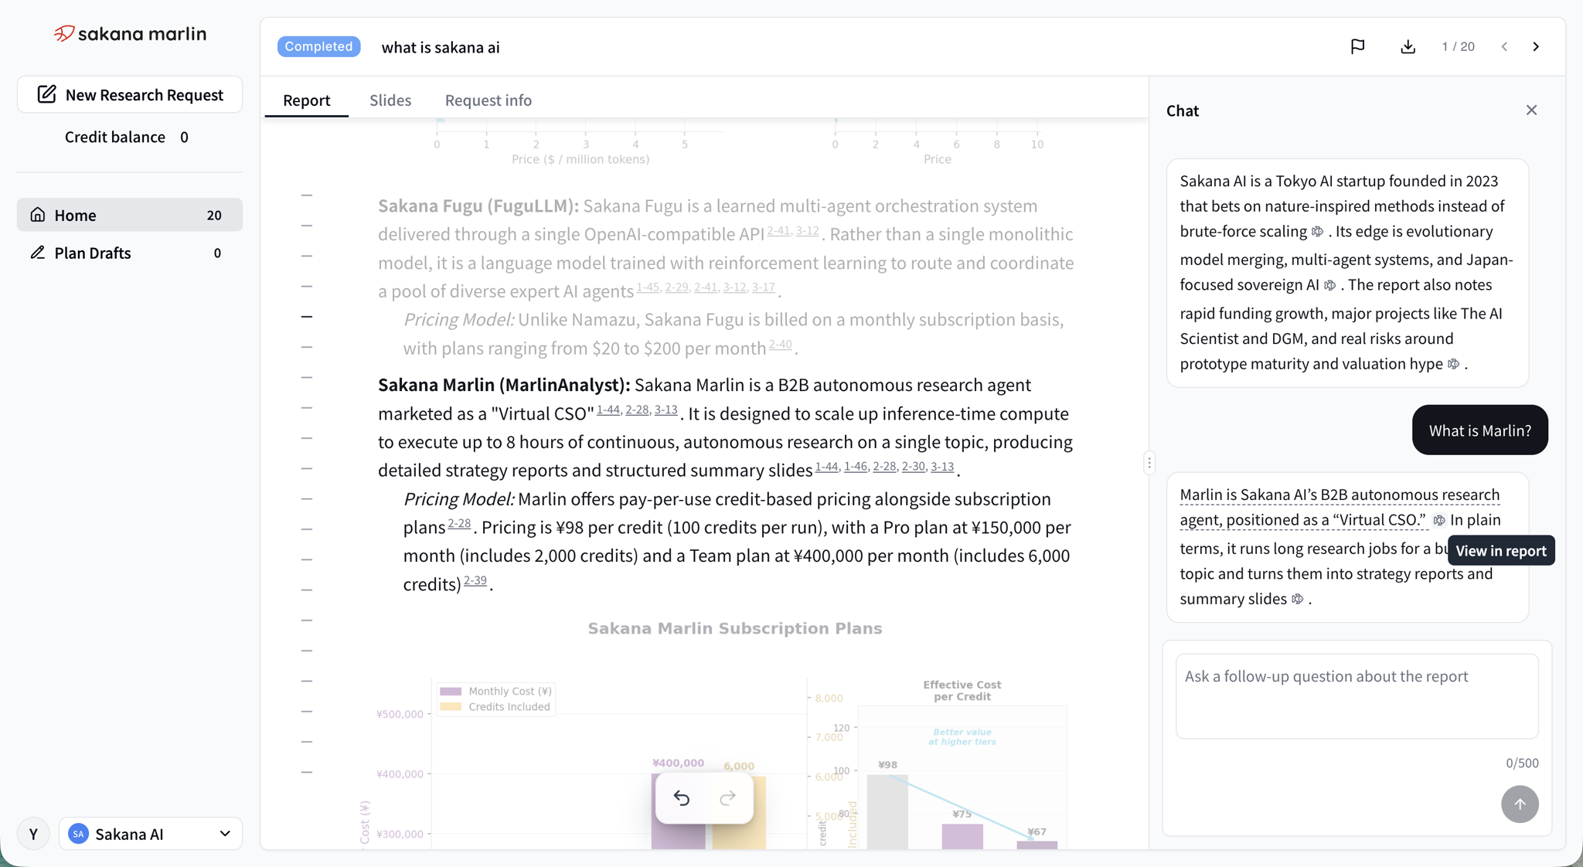The height and width of the screenshot is (867, 1583).
Task: Click the redo arrow icon
Action: tap(727, 797)
